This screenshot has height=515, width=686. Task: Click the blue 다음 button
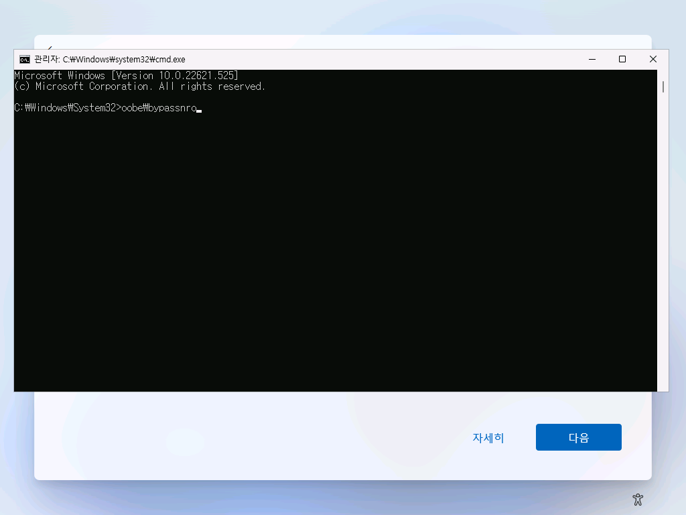tap(578, 437)
